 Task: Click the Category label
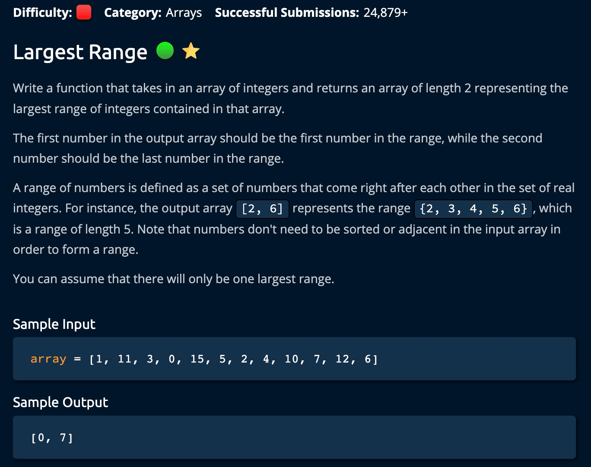pyautogui.click(x=133, y=13)
